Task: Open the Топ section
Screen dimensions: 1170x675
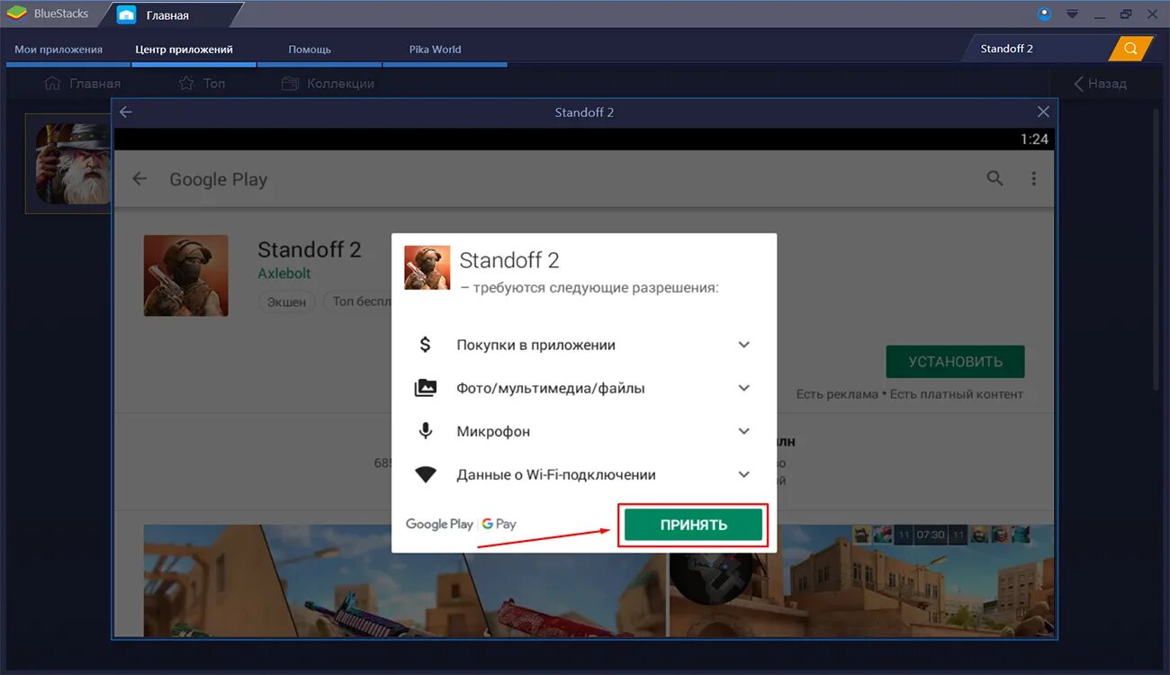Action: click(x=202, y=84)
